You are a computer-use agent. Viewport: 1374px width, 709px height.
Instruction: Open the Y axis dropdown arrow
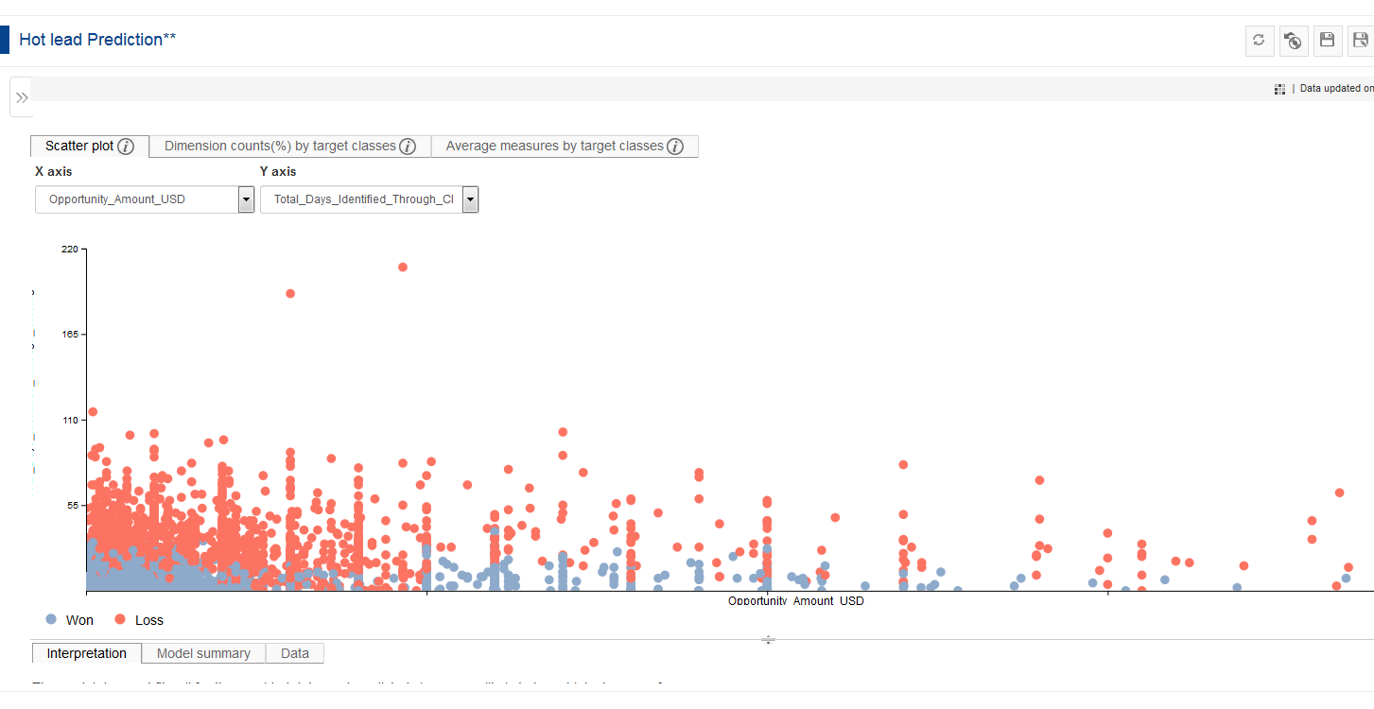470,199
